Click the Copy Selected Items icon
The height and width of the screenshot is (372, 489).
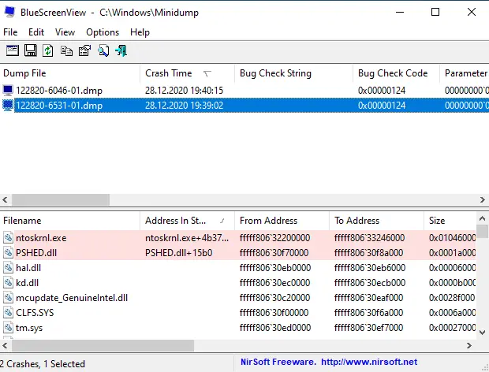(x=66, y=50)
